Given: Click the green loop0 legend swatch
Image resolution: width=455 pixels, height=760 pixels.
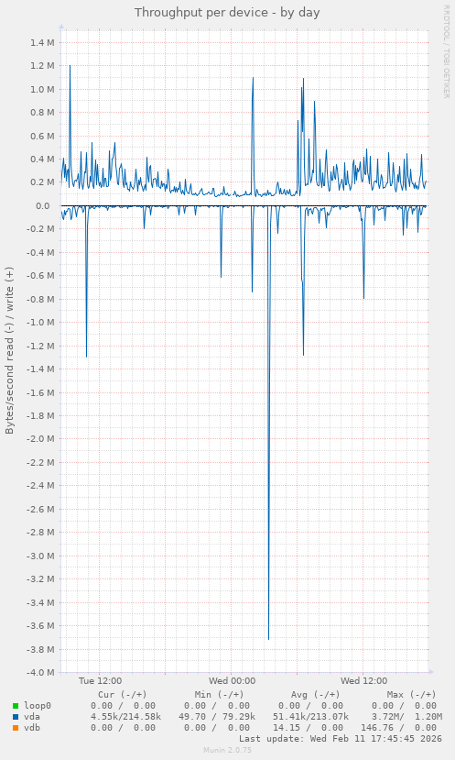Looking at the screenshot, I should point(16,706).
